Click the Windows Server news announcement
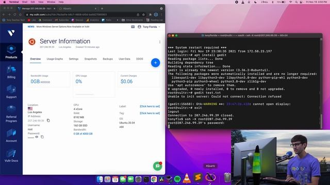The height and width of the screenshot is (185, 330). 63,27
